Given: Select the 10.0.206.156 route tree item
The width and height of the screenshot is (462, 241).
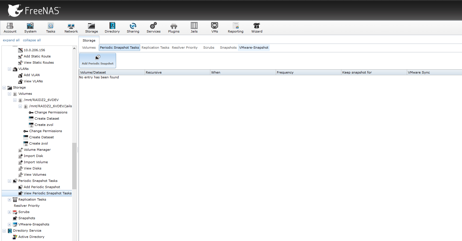Looking at the screenshot, I should 34,50.
